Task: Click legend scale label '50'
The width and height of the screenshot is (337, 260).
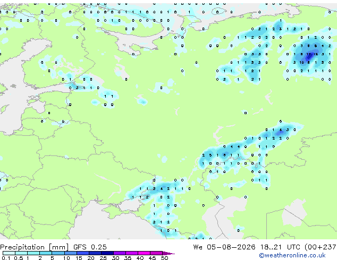Action: coord(164,258)
